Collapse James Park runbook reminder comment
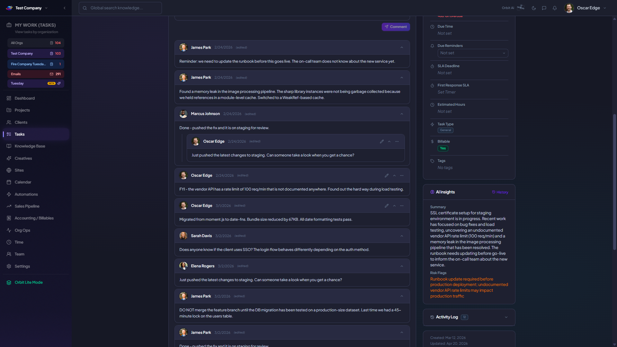617x347 pixels. (x=402, y=48)
